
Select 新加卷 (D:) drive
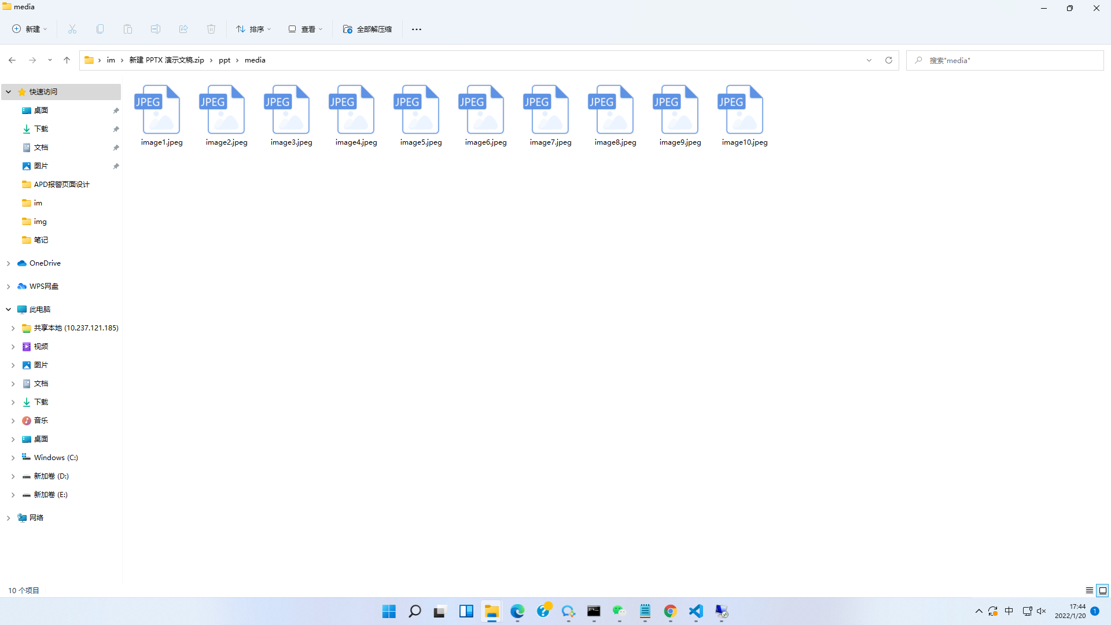[x=51, y=476]
